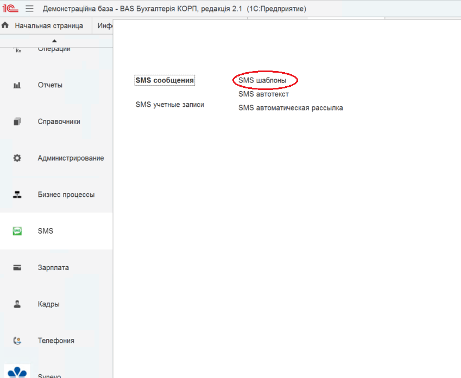Viewport: 461px width, 378px height.
Task: Click the green SMS section icon
Action: [17, 231]
